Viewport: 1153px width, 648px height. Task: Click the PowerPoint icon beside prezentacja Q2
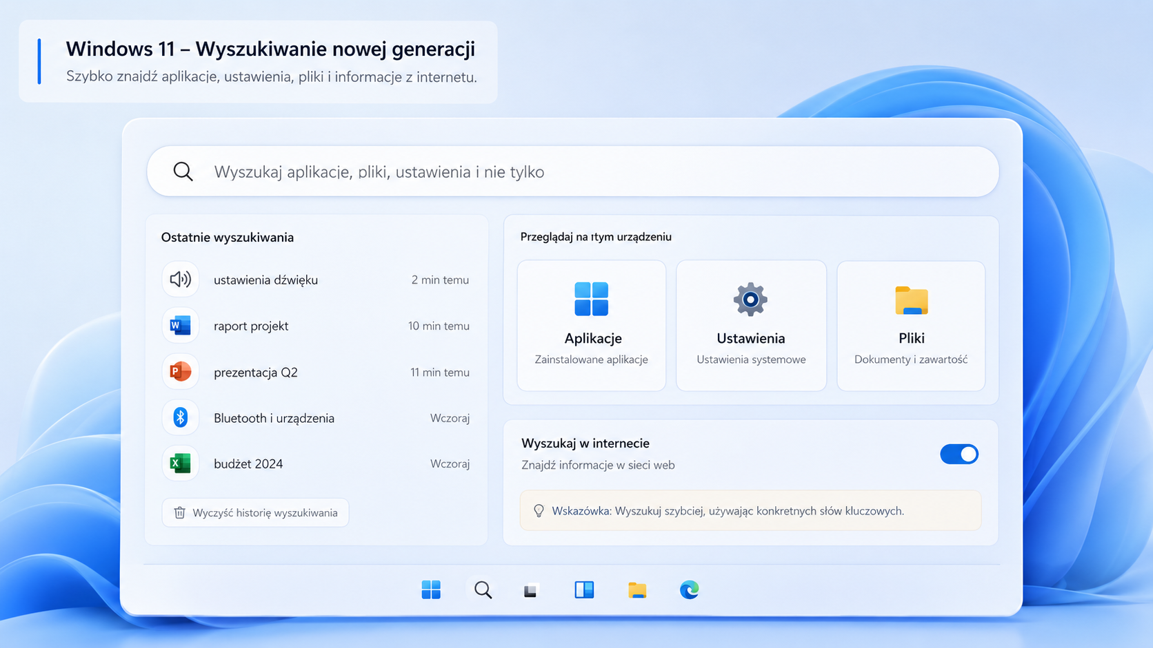click(181, 371)
